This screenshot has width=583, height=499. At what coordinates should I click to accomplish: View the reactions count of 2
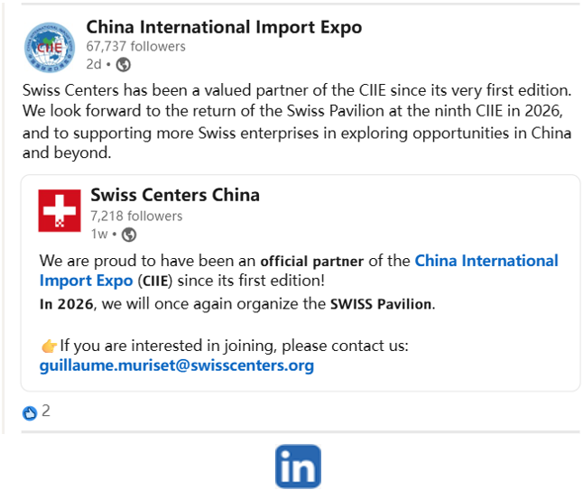tap(46, 411)
